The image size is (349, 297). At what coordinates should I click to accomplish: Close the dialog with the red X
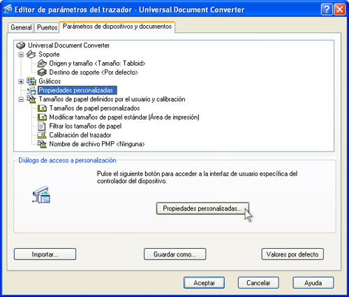click(340, 10)
